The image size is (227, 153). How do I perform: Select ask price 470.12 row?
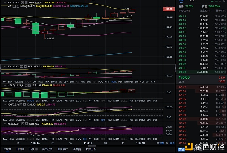tap(202, 28)
